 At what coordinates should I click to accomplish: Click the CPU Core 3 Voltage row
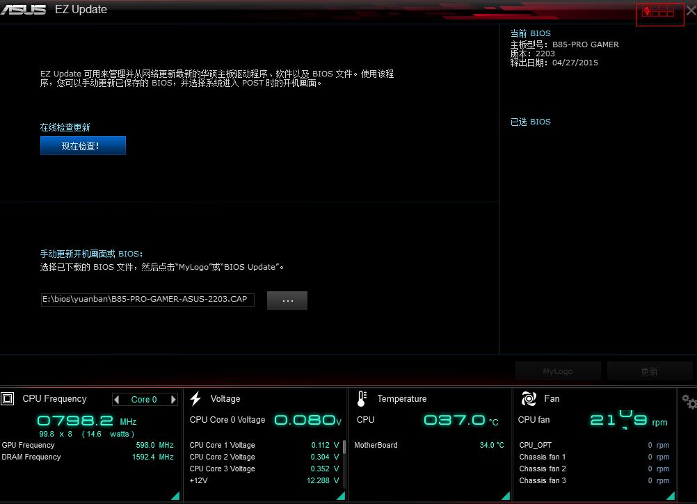(264, 469)
